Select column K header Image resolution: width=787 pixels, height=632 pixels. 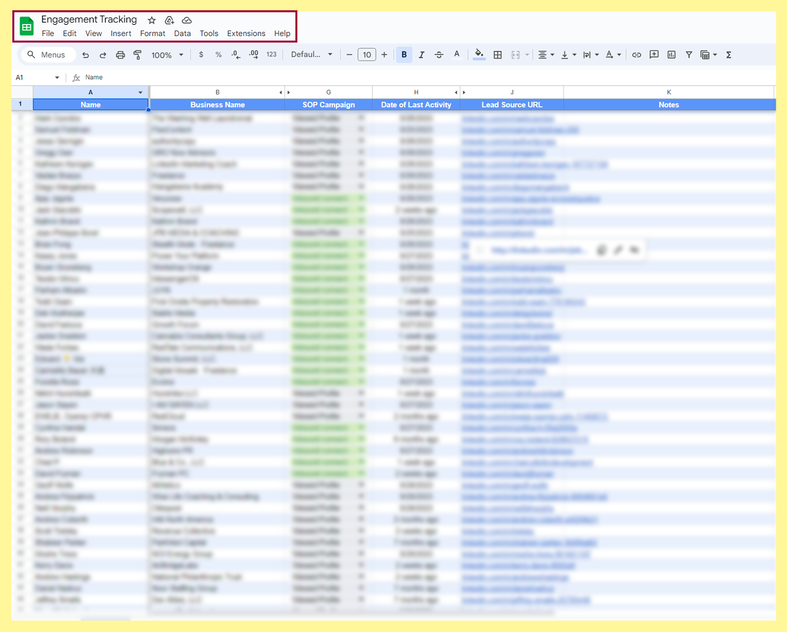coord(669,92)
